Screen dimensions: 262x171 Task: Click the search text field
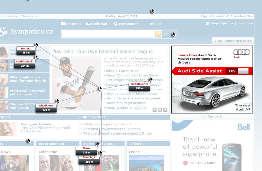pyautogui.click(x=108, y=34)
